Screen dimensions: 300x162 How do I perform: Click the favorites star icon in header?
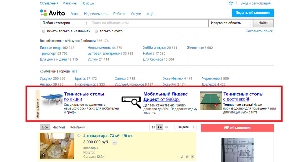(231, 3)
